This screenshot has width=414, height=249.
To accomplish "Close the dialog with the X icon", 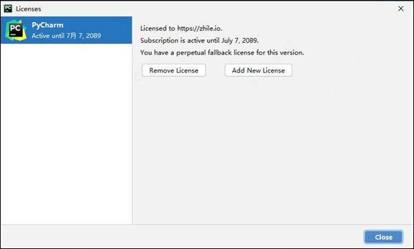I will 400,9.
